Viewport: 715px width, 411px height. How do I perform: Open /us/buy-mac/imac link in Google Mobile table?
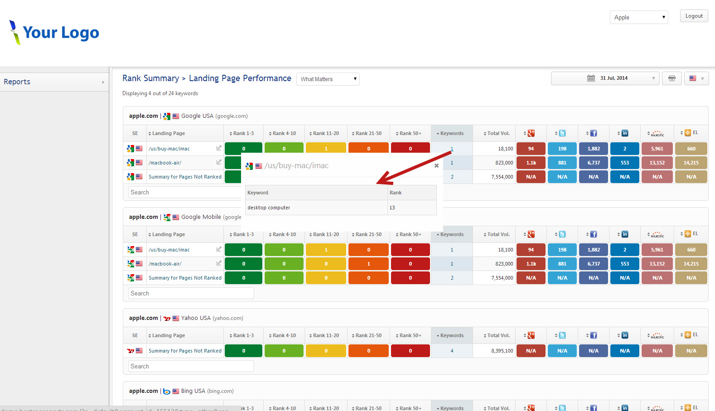(169, 250)
